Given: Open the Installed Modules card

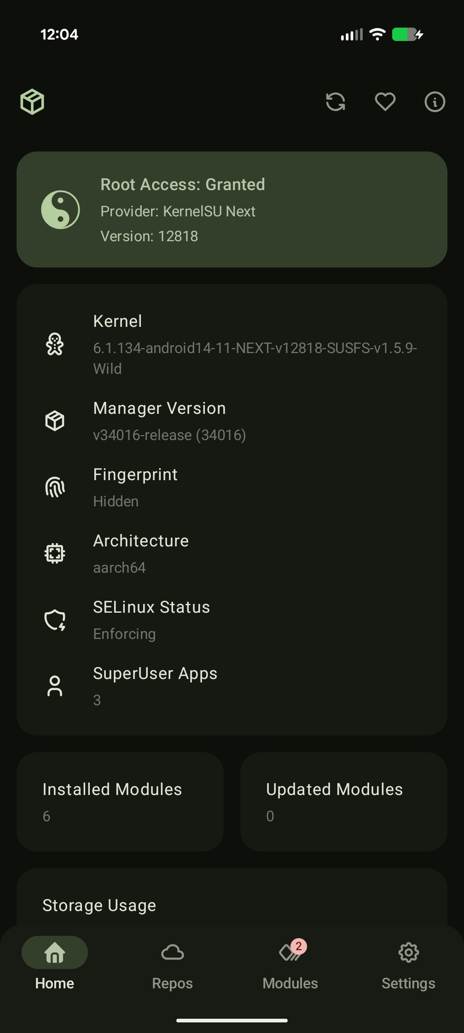Looking at the screenshot, I should (x=120, y=802).
